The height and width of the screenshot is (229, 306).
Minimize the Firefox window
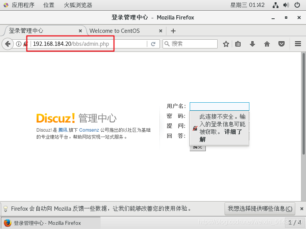273,18
